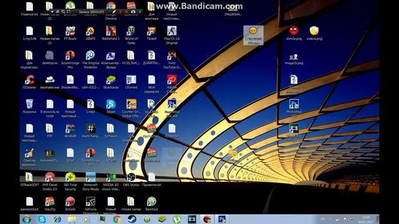This screenshot has width=399, height=224.
Task: Select the WinRAR desktop icon
Action: click(x=70, y=131)
